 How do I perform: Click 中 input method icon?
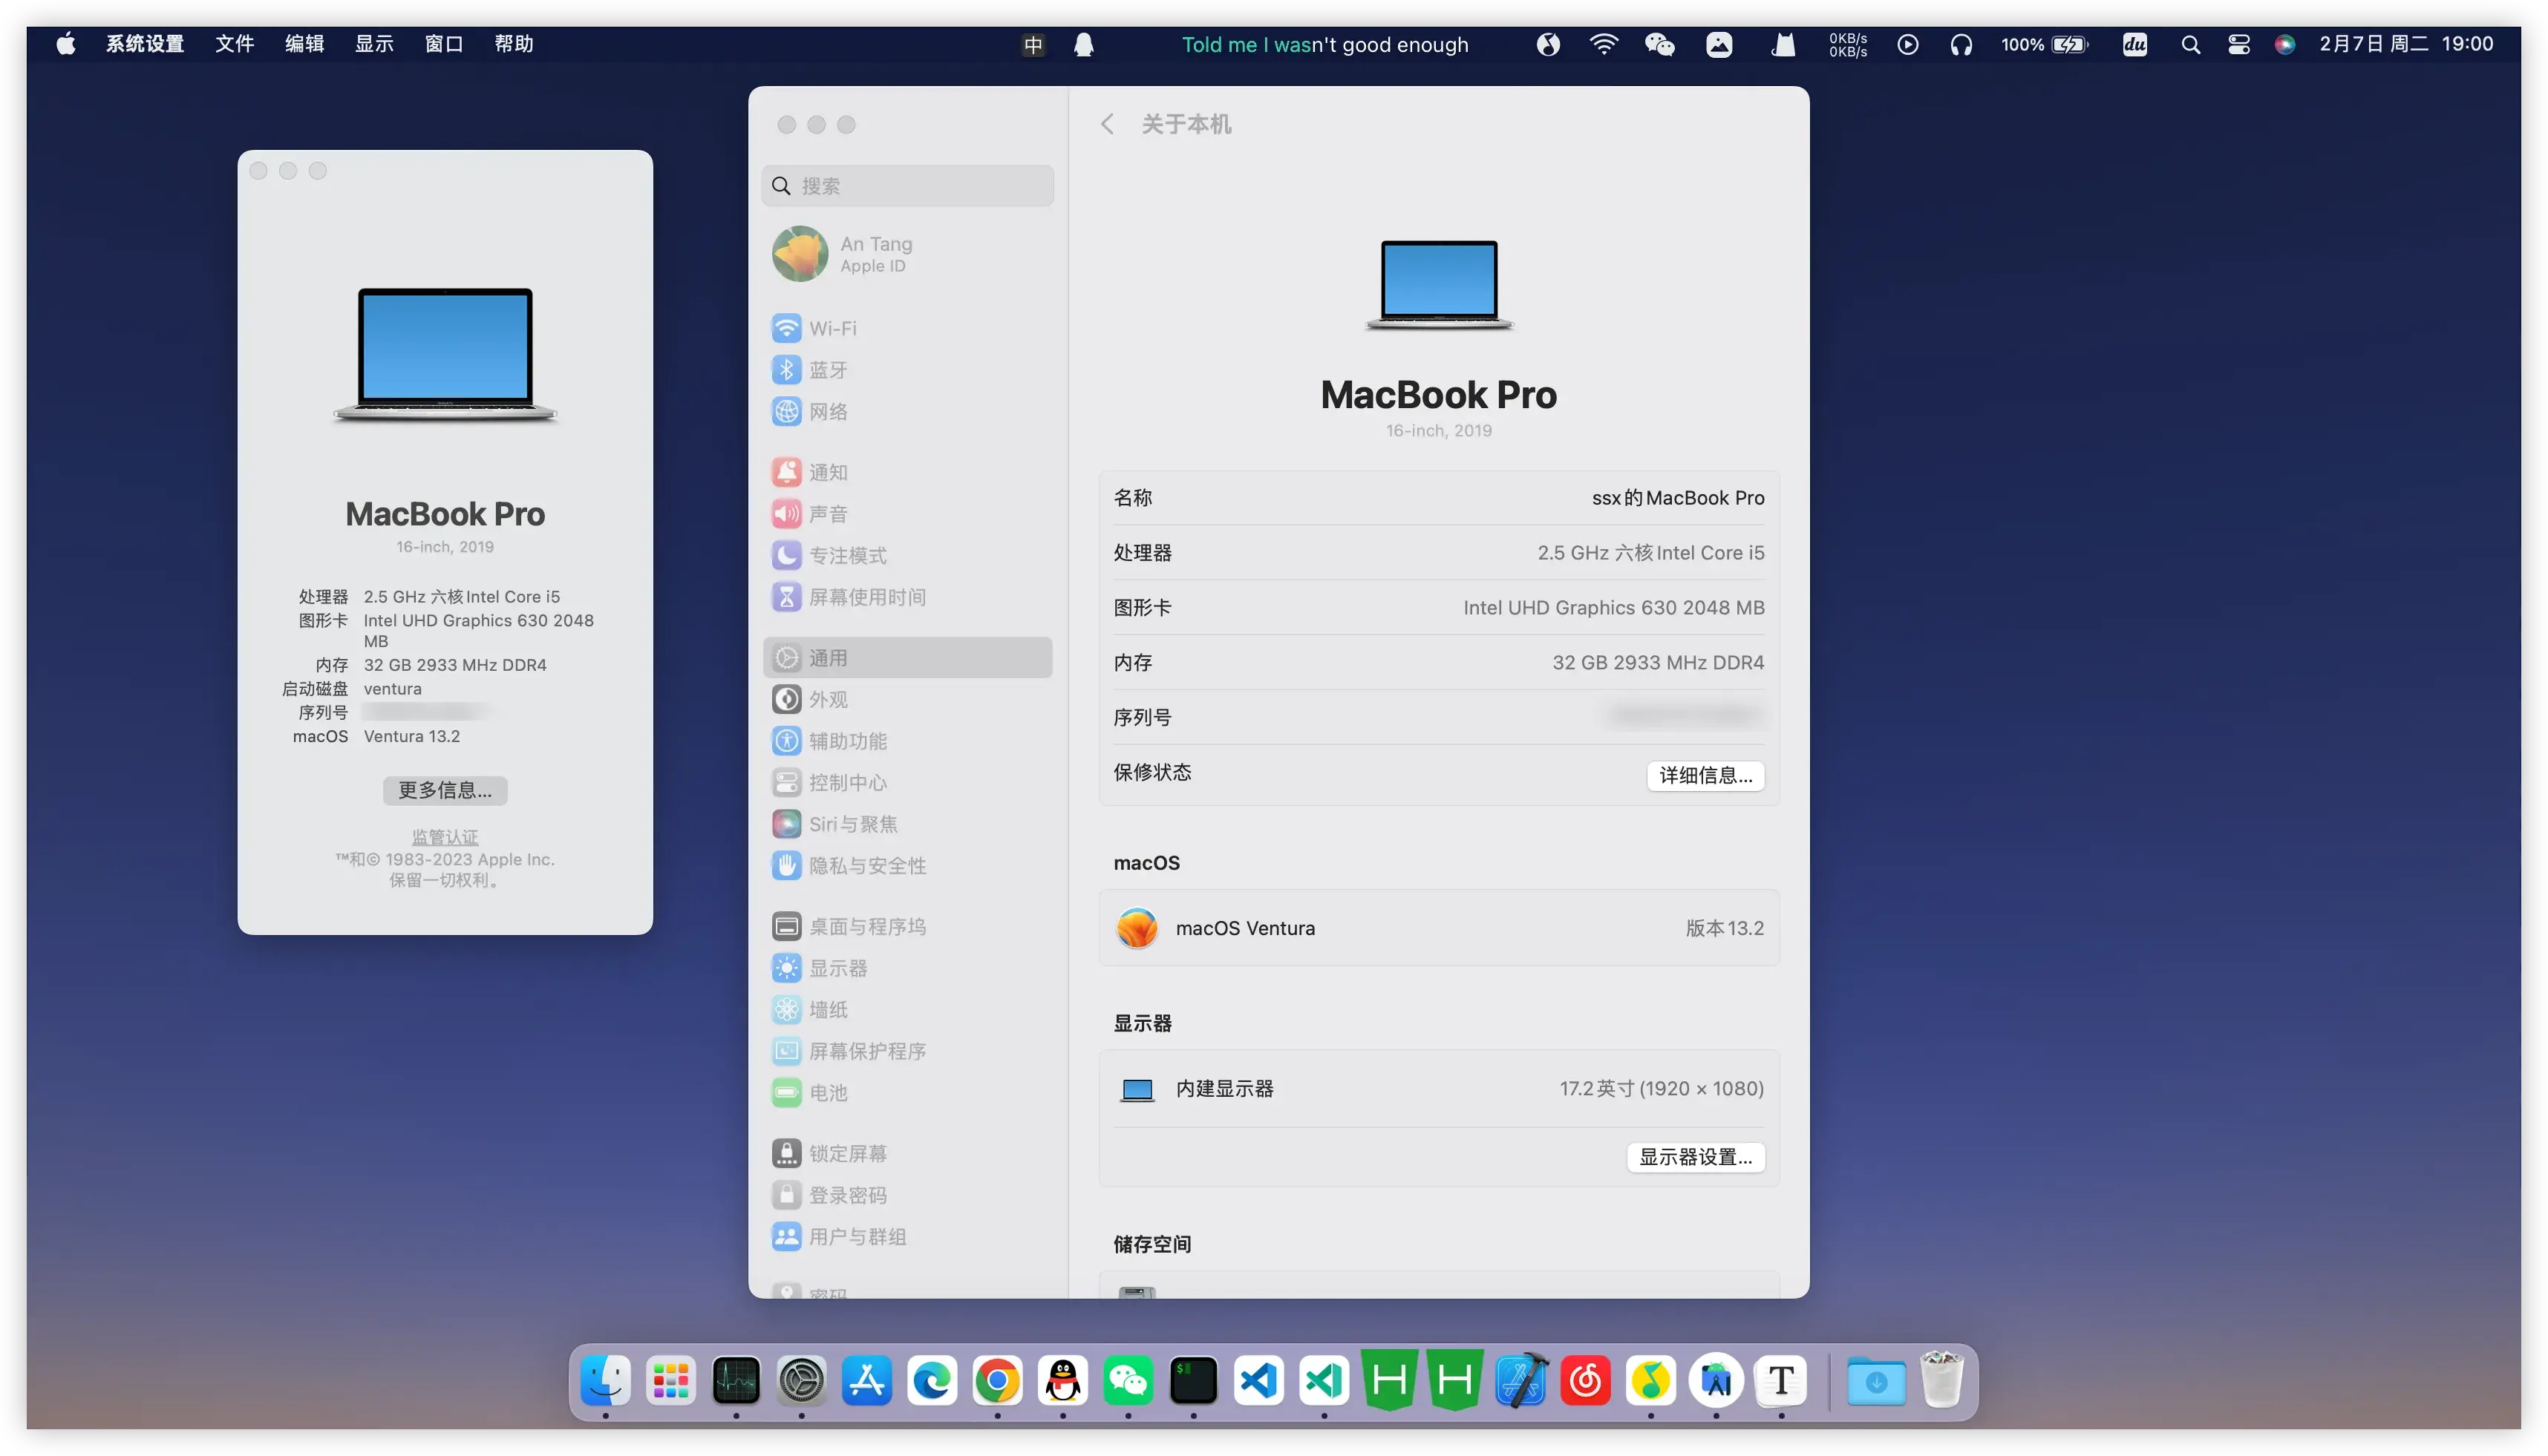point(1033,44)
